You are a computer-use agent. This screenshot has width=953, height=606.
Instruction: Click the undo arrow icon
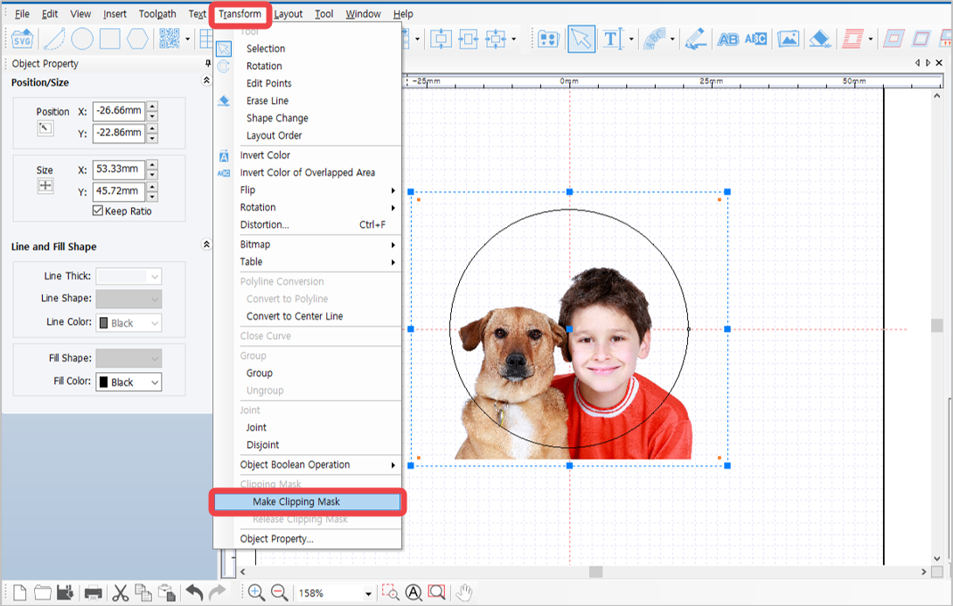click(x=194, y=593)
